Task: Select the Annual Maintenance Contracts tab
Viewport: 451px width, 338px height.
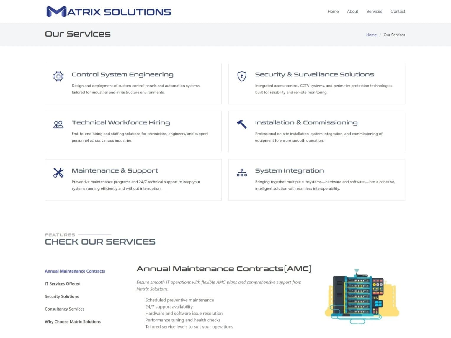Action: click(x=75, y=271)
